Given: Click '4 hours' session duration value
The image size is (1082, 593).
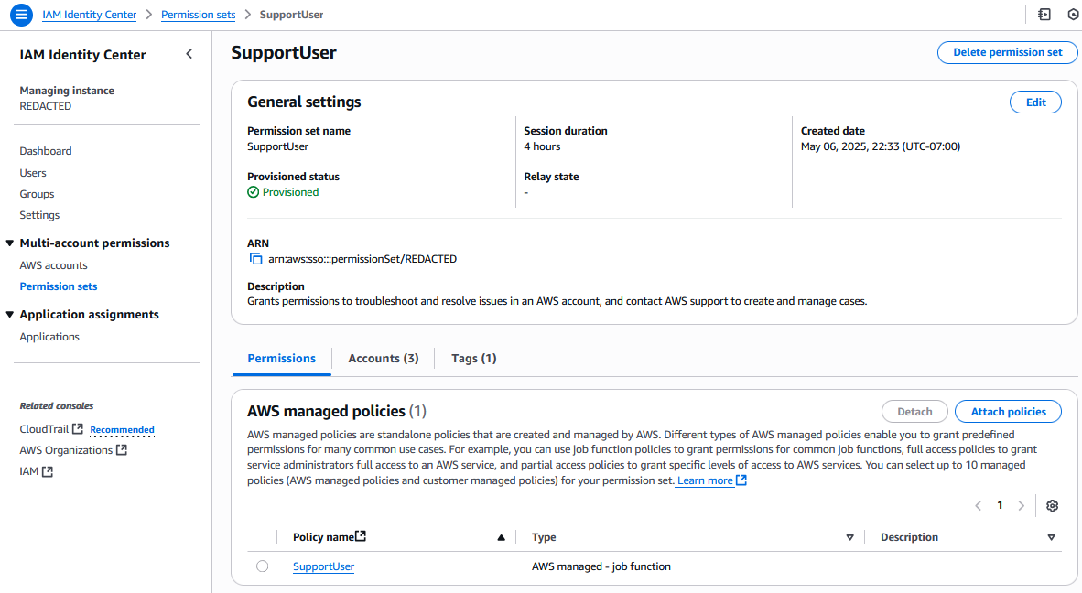Looking at the screenshot, I should click(542, 146).
